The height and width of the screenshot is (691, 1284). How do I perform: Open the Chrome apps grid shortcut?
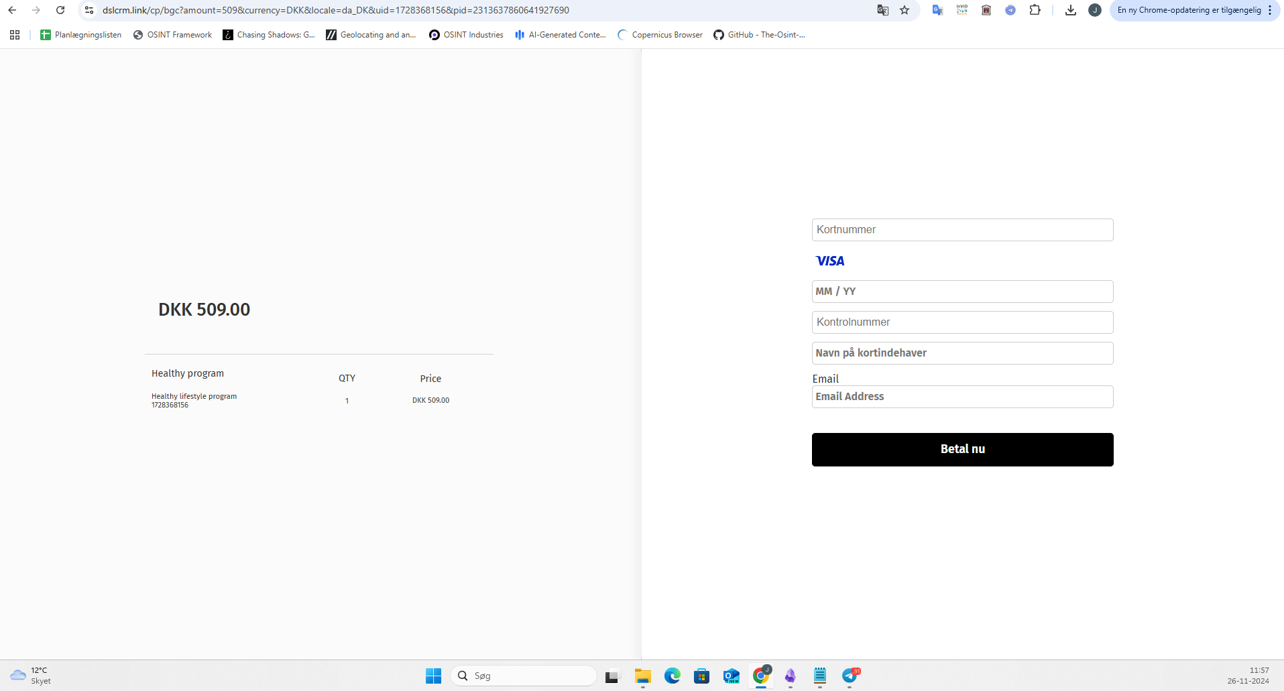(15, 35)
